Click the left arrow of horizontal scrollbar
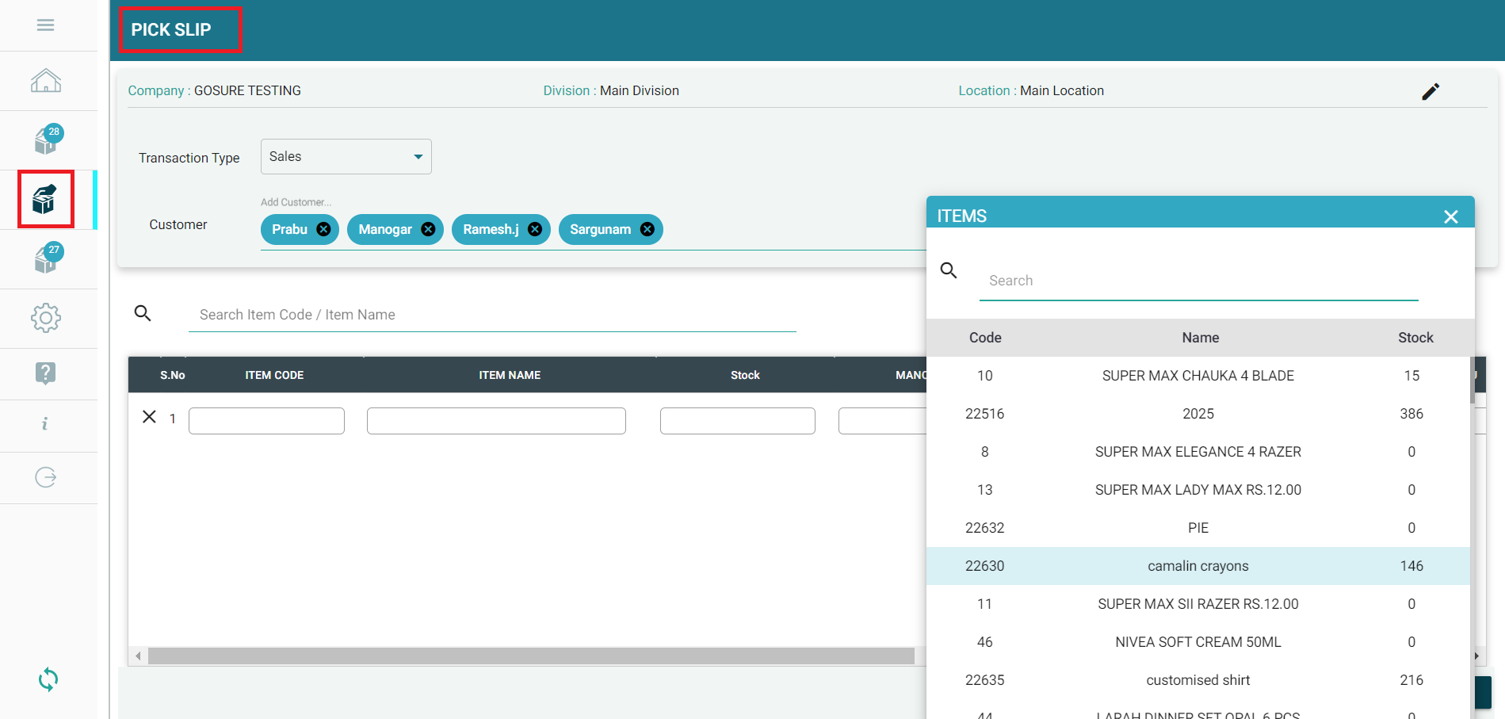1505x719 pixels. tap(139, 656)
